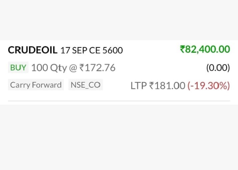The width and height of the screenshot is (238, 170).
Task: Tap the @ symbol after Qty
Action: click(x=73, y=68)
